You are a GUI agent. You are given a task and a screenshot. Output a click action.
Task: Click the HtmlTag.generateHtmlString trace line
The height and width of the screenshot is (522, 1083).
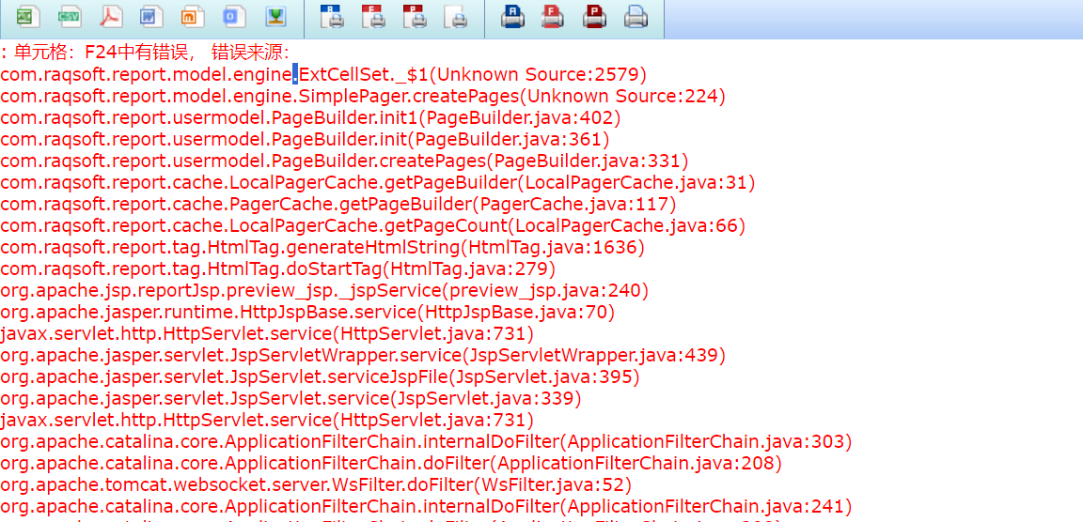(322, 247)
